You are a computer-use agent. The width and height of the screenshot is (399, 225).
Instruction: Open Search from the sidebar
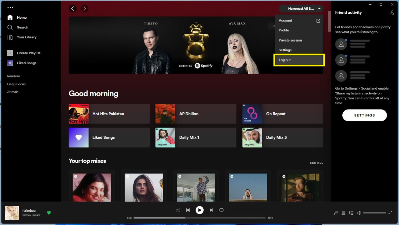pyautogui.click(x=22, y=27)
